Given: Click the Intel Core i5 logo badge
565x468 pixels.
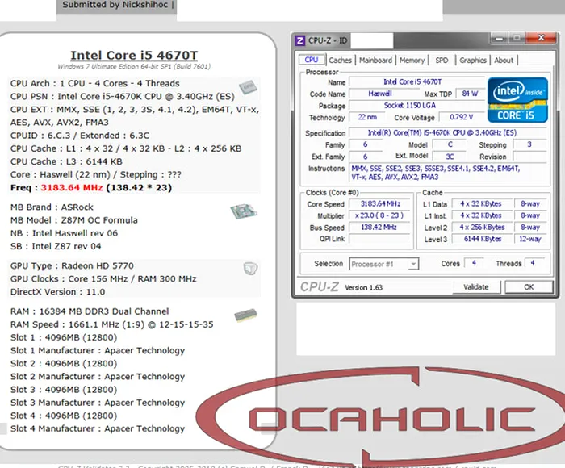Looking at the screenshot, I should point(517,100).
